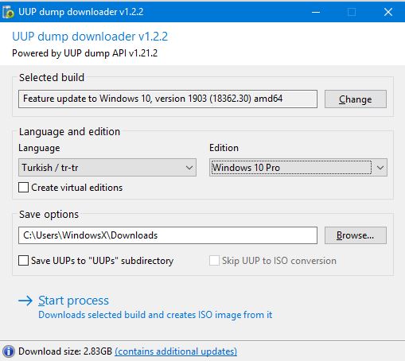
Task: Enable Create virtual editions checkbox
Action: click(x=23, y=188)
